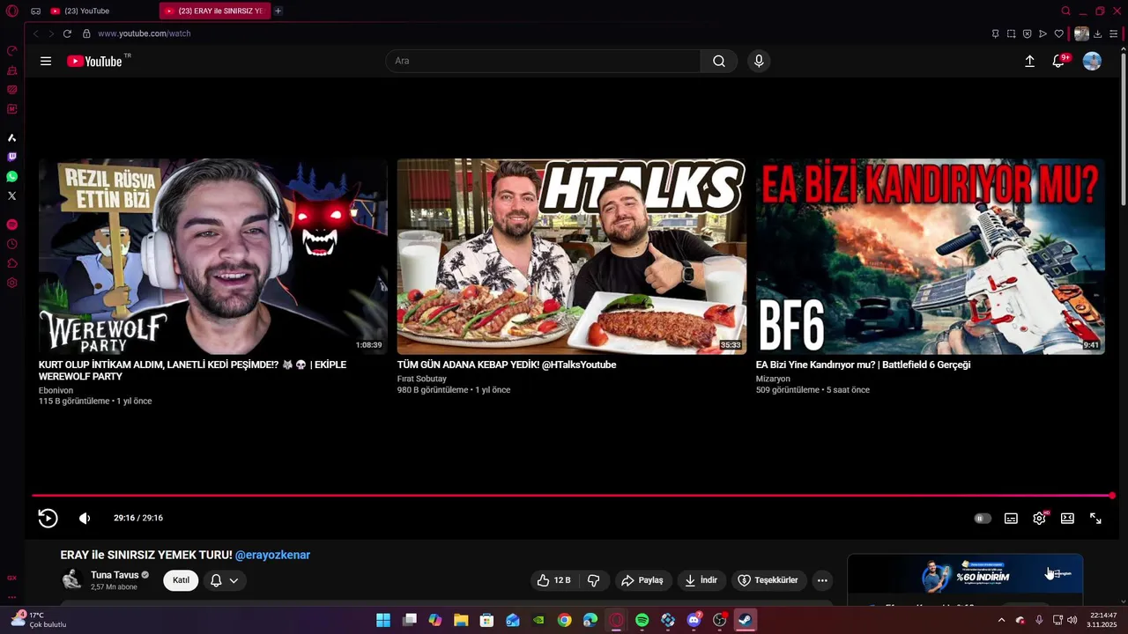Screen dimensions: 1128x634
Task: Open Ebonivon channel name
Action: click(x=56, y=390)
